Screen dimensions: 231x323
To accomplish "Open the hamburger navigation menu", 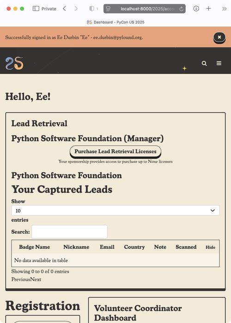I will tap(219, 63).
